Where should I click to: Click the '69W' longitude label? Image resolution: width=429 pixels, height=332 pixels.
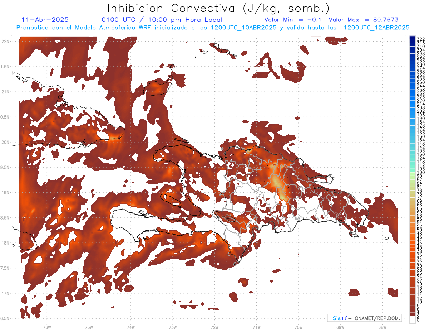(340, 327)
